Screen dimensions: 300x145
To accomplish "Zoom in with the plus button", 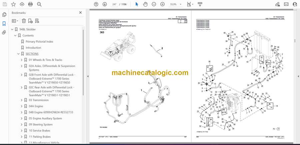I will [x=162, y=4].
